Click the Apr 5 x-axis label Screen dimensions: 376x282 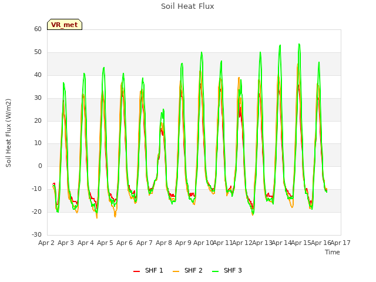click(x=105, y=243)
